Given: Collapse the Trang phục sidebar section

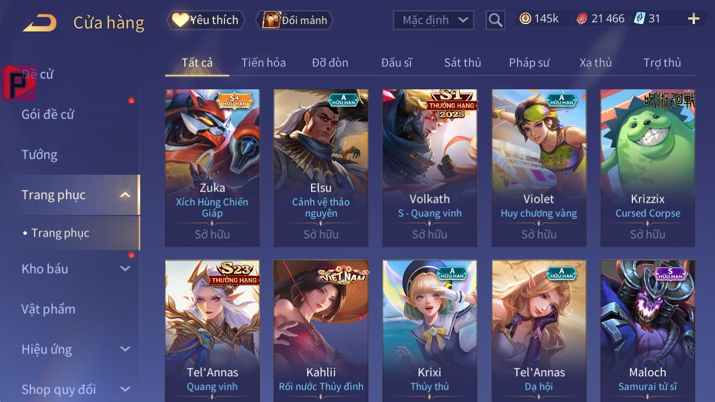Looking at the screenshot, I should pyautogui.click(x=125, y=195).
